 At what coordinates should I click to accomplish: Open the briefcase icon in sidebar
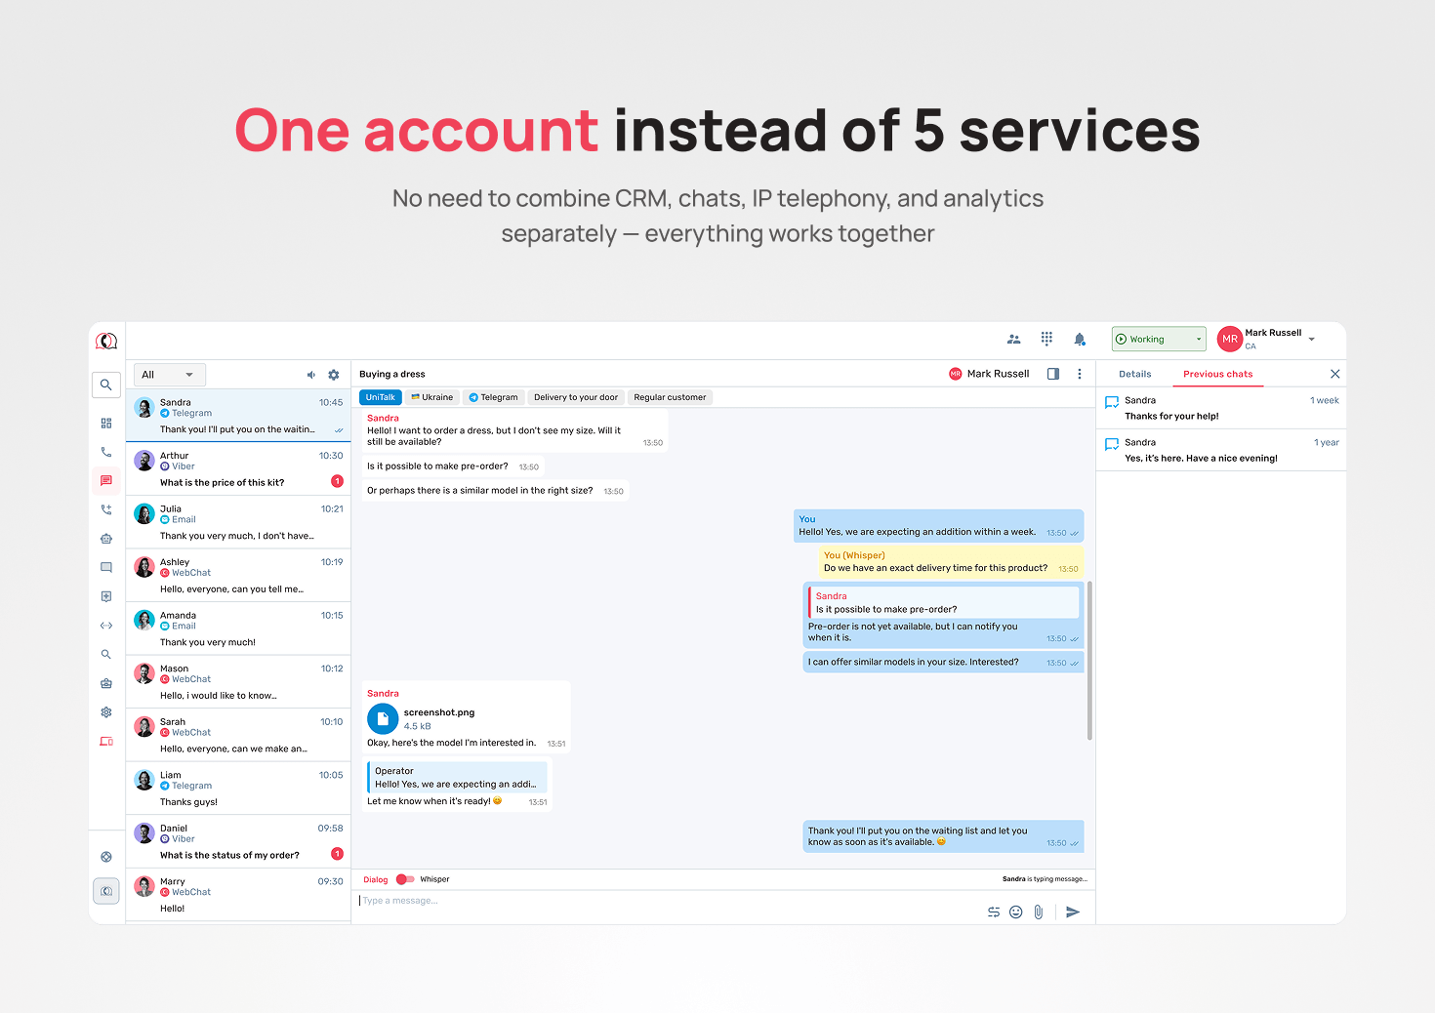click(106, 683)
